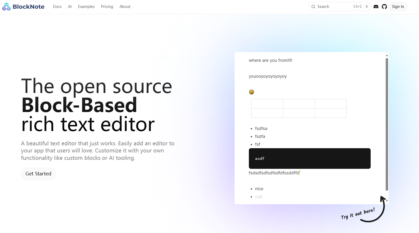The height and width of the screenshot is (233, 419).
Task: Click the editor scrollbar down arrow
Action: click(x=387, y=201)
